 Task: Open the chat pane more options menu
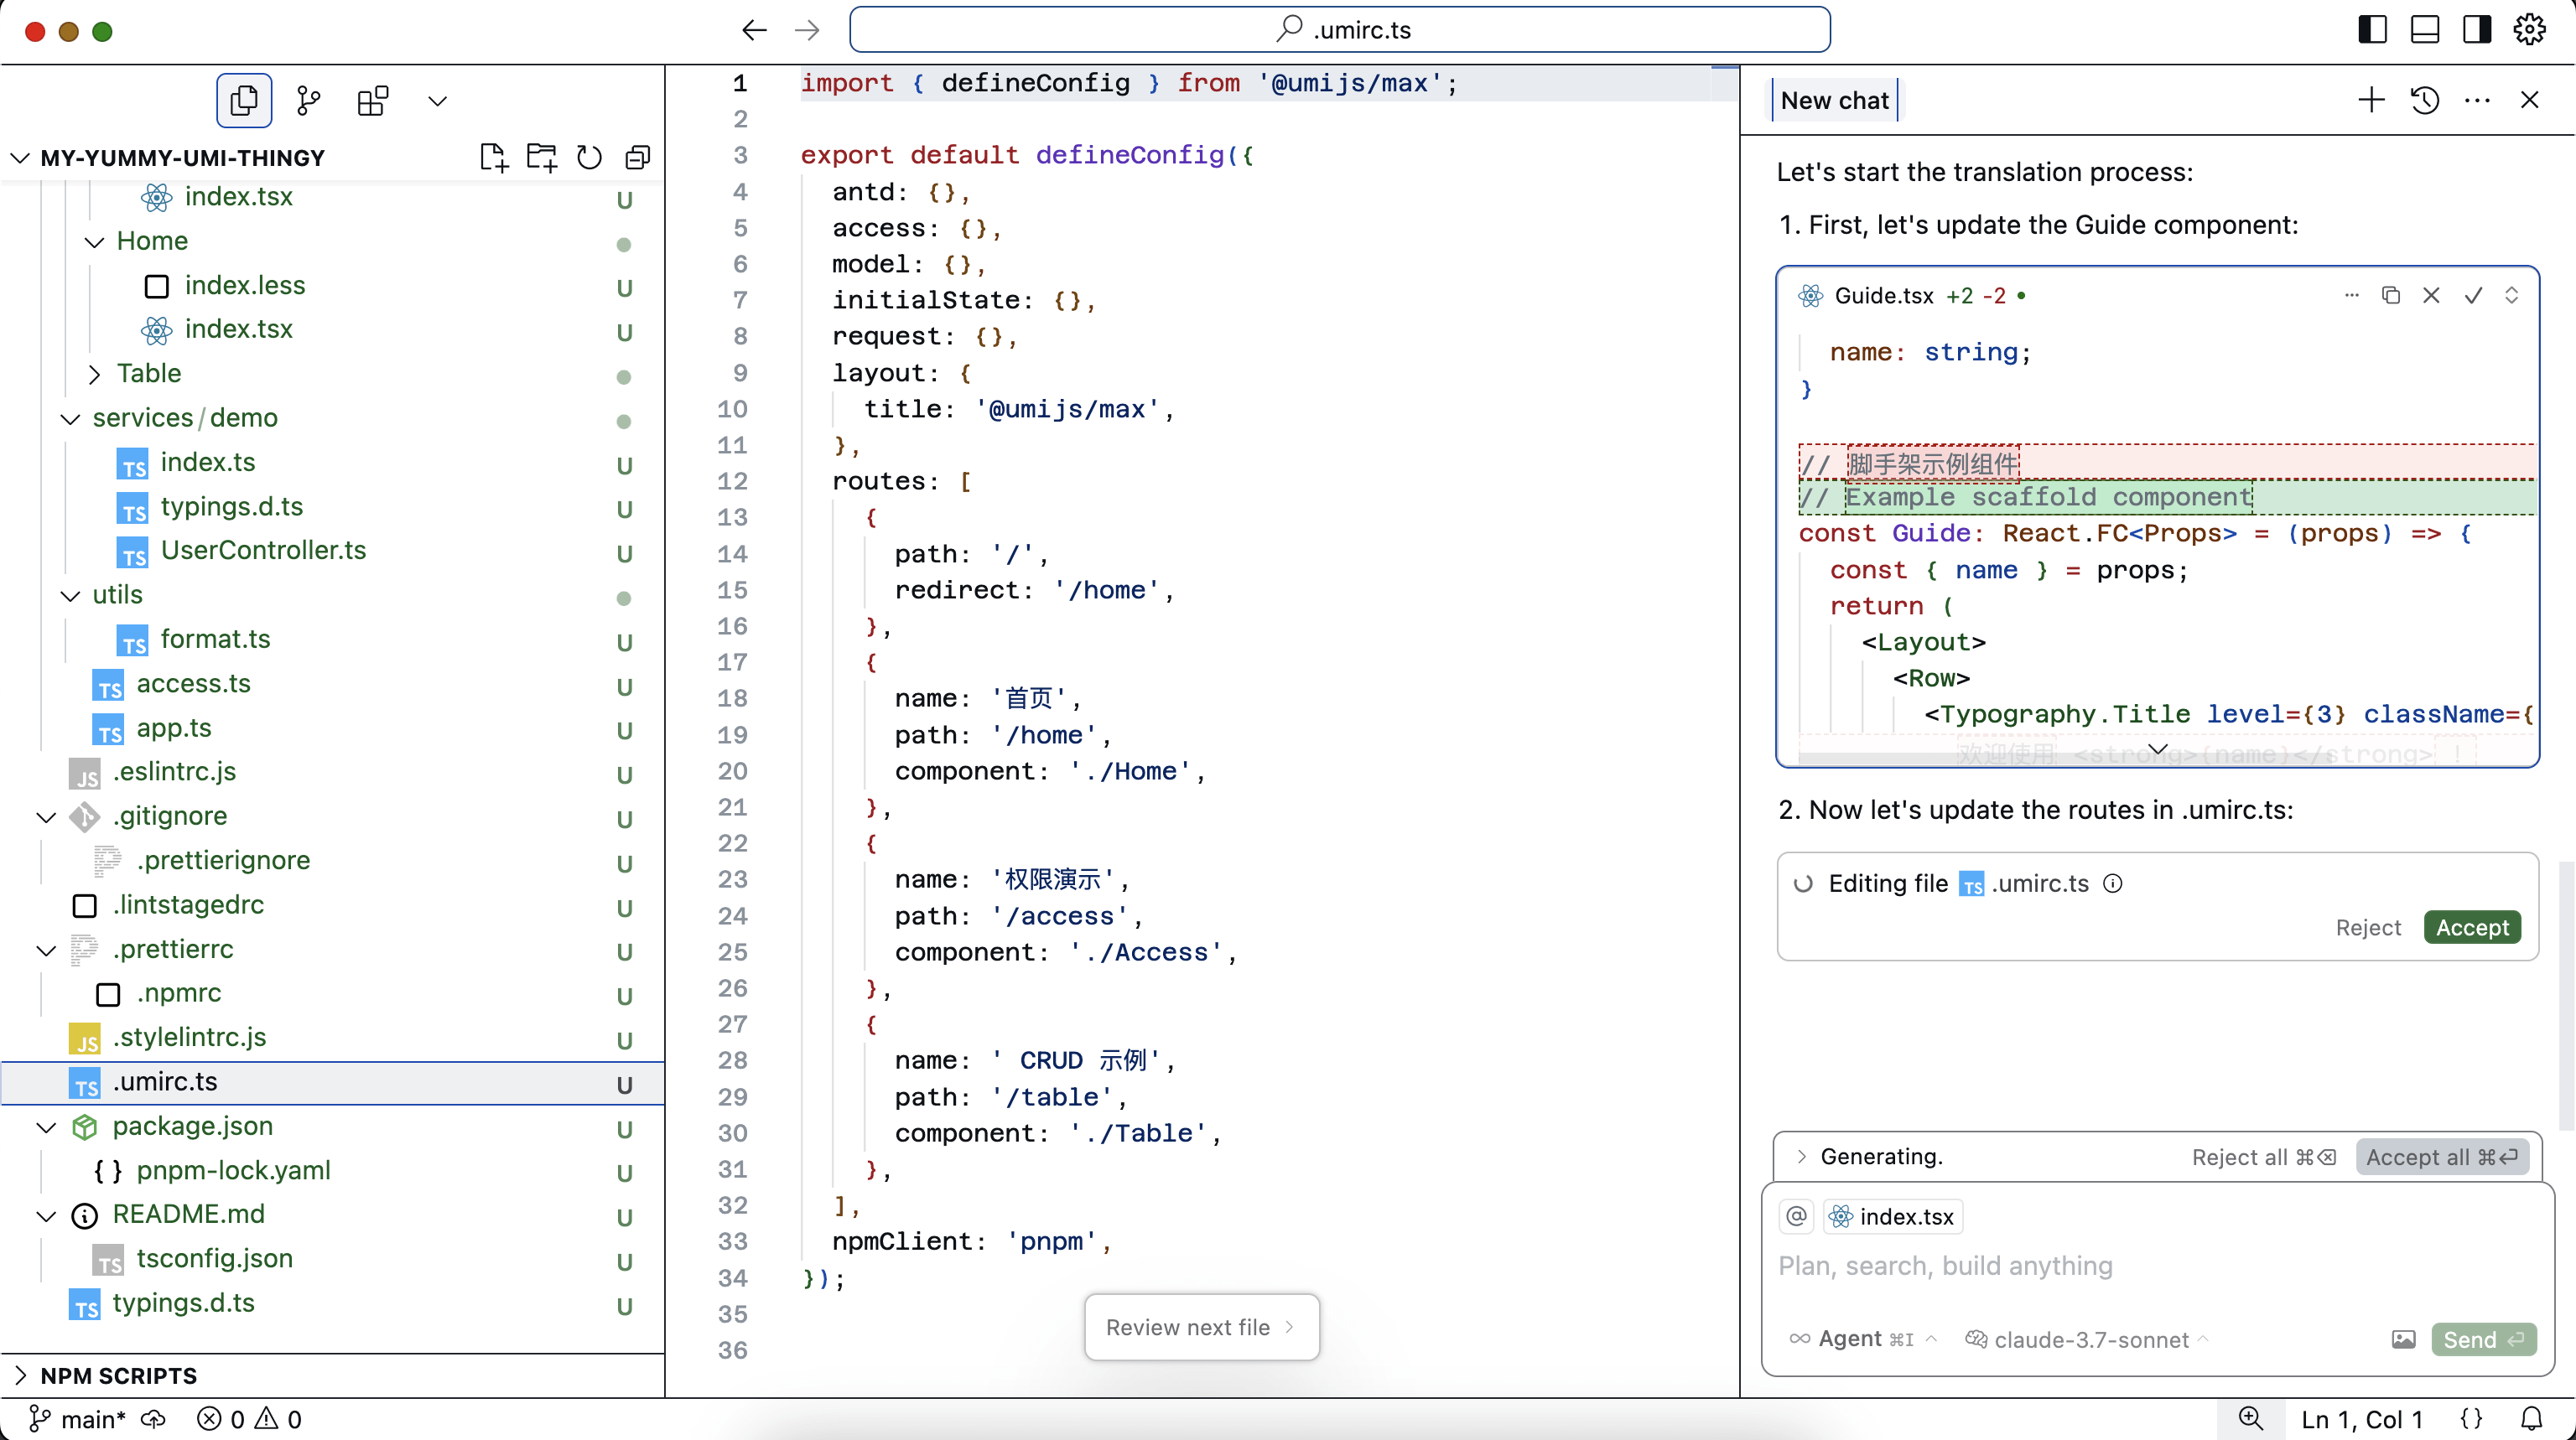(x=2477, y=100)
